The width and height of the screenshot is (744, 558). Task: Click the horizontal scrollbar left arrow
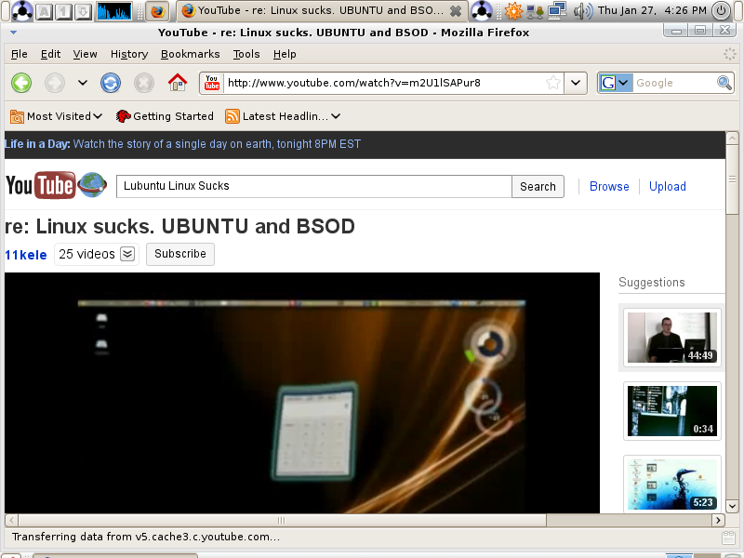11,520
